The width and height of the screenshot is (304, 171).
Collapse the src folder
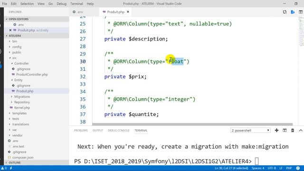coord(37,58)
